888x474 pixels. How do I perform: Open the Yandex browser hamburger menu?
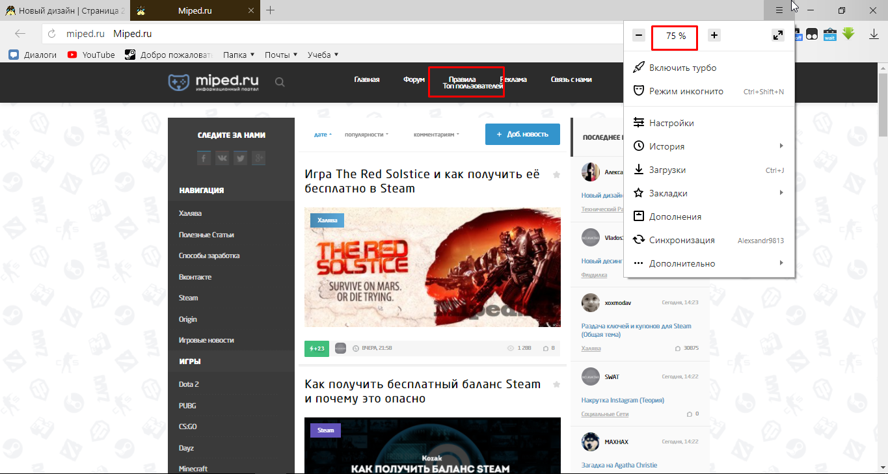779,10
